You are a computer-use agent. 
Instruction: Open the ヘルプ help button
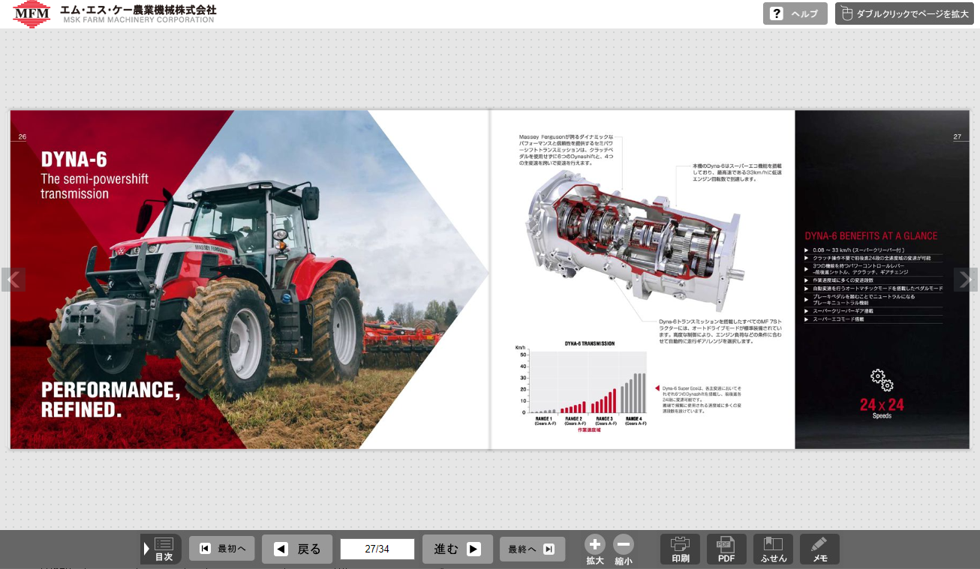tap(795, 13)
